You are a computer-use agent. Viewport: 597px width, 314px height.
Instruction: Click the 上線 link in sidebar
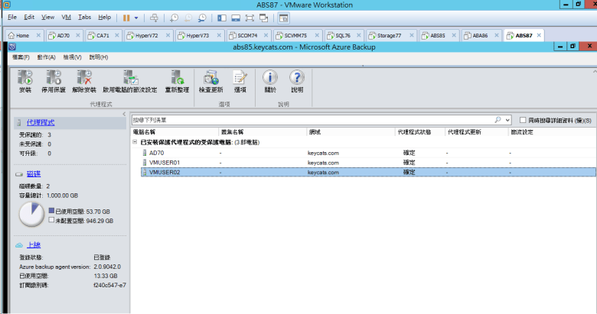[x=34, y=244]
